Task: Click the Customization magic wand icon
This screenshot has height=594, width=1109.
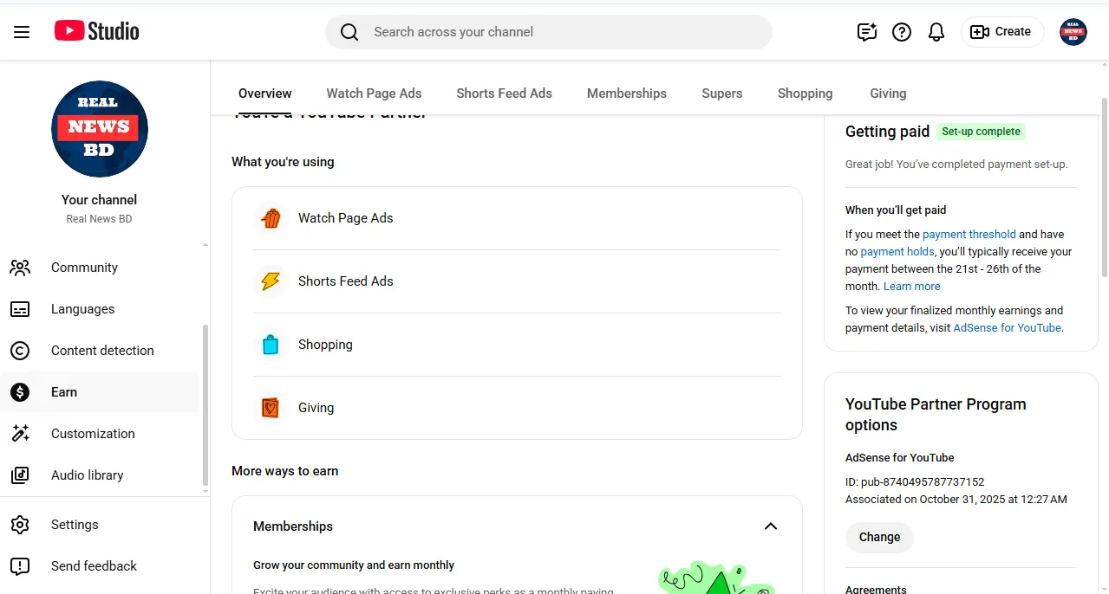Action: [20, 434]
